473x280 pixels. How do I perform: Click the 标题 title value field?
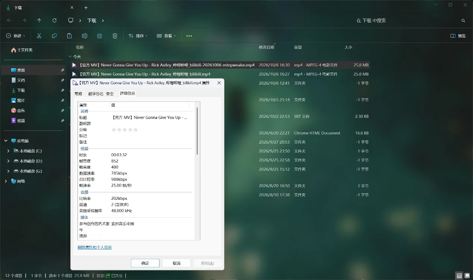click(x=149, y=117)
